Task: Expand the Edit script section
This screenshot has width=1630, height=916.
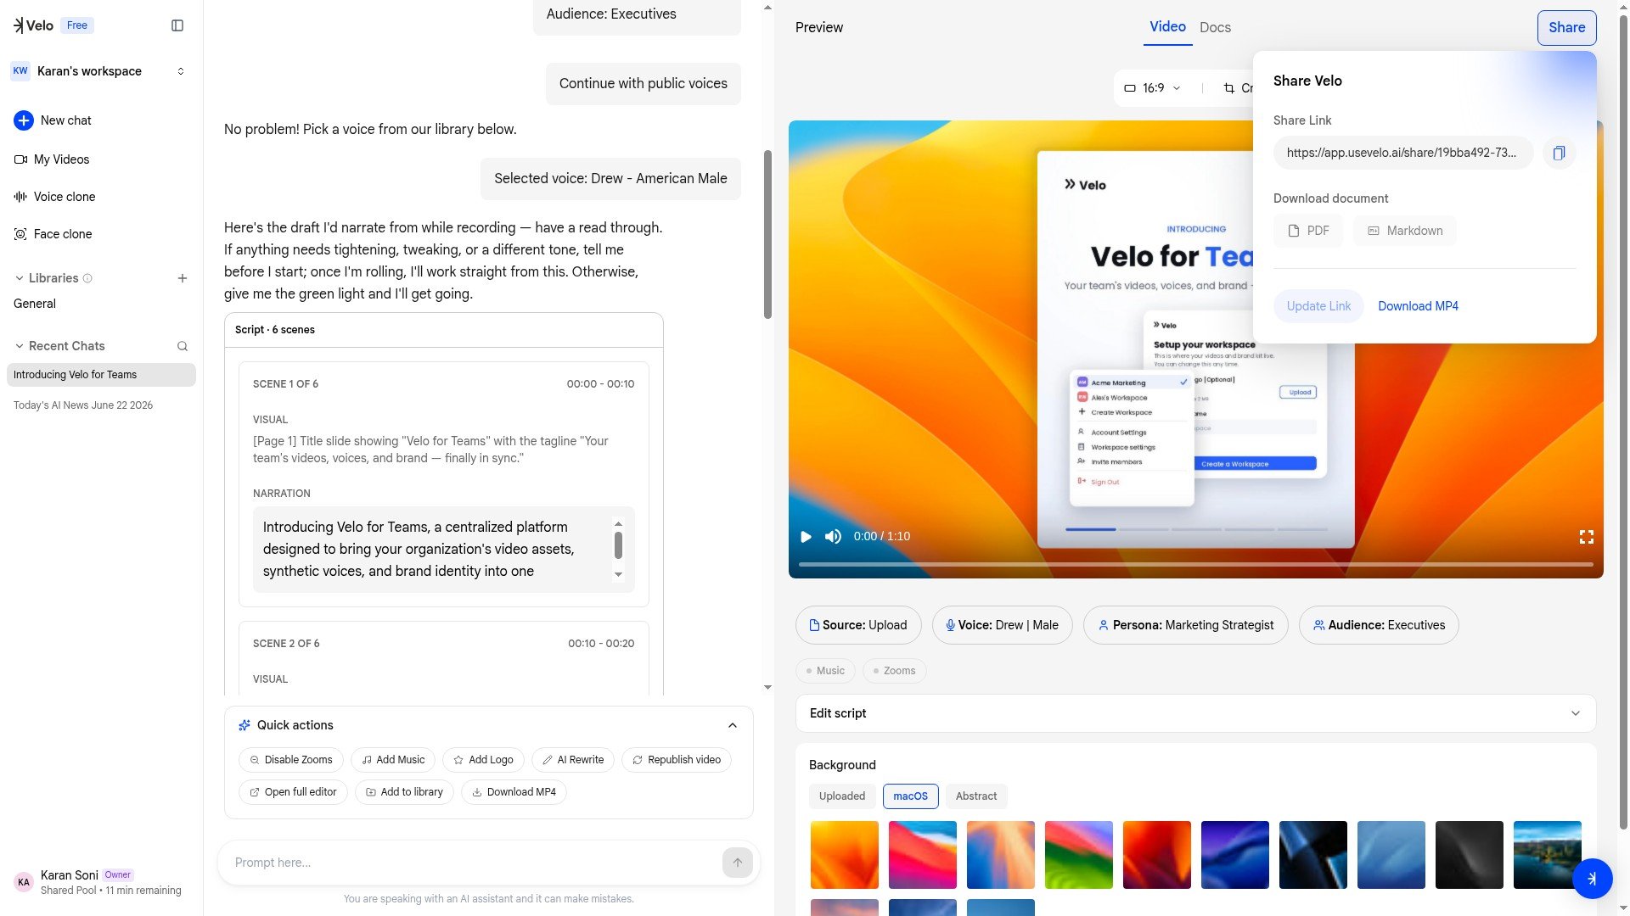Action: (x=1195, y=713)
